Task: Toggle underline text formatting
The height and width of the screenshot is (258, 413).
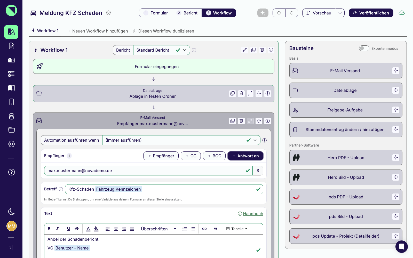Action: point(68,229)
